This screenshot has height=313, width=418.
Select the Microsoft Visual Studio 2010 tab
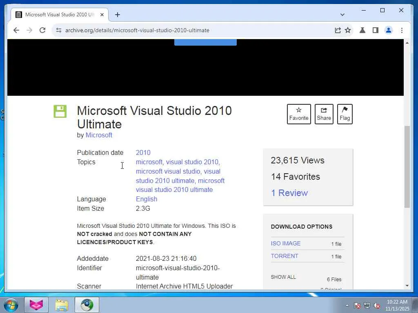(60, 15)
